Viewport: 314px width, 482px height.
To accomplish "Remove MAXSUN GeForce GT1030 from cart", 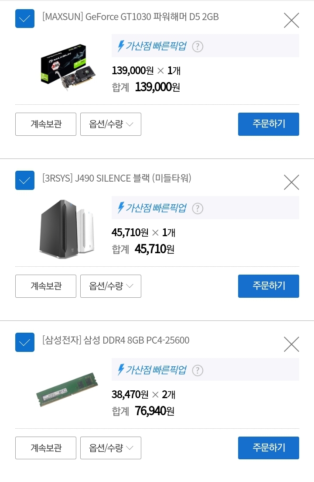I will click(291, 20).
